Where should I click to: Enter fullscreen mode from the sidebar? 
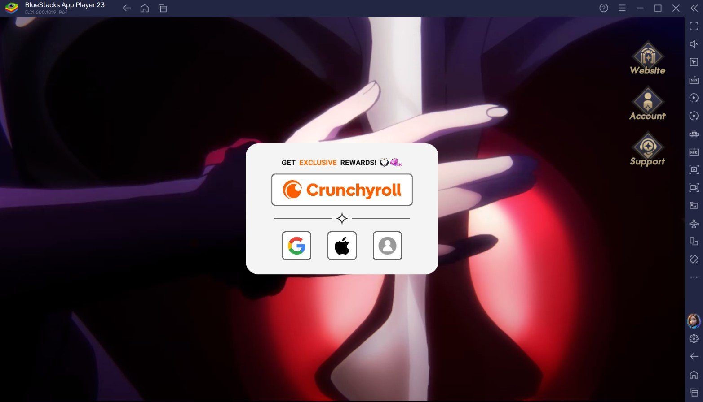694,26
